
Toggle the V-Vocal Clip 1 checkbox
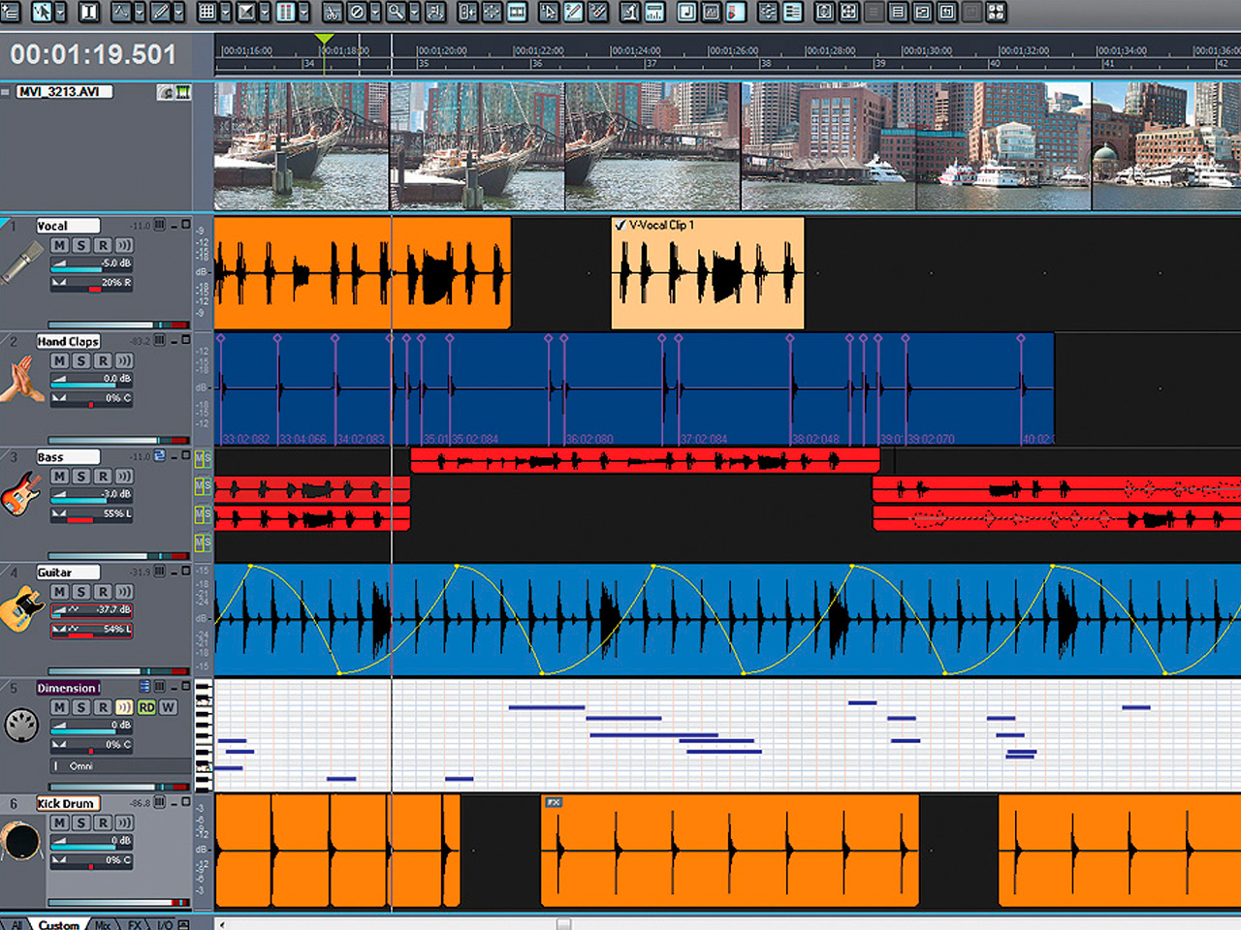pos(620,225)
